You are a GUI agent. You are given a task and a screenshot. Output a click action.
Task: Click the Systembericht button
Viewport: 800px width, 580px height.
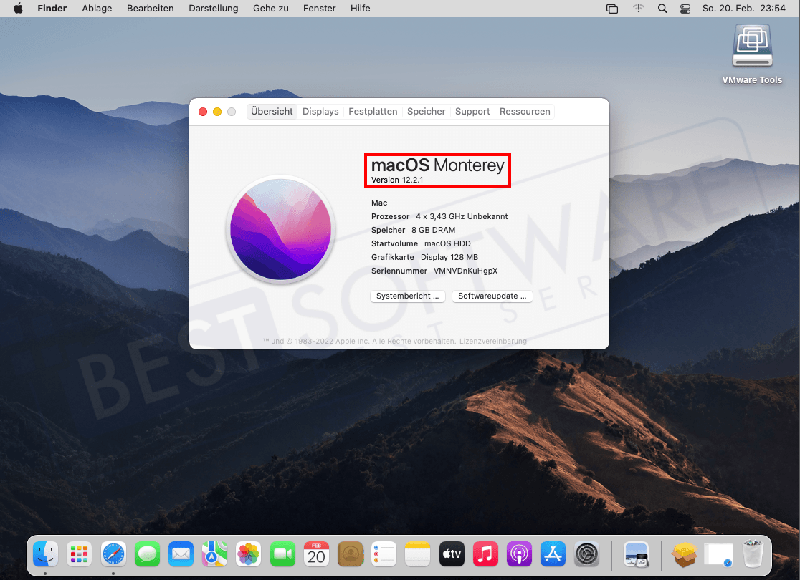tap(407, 296)
